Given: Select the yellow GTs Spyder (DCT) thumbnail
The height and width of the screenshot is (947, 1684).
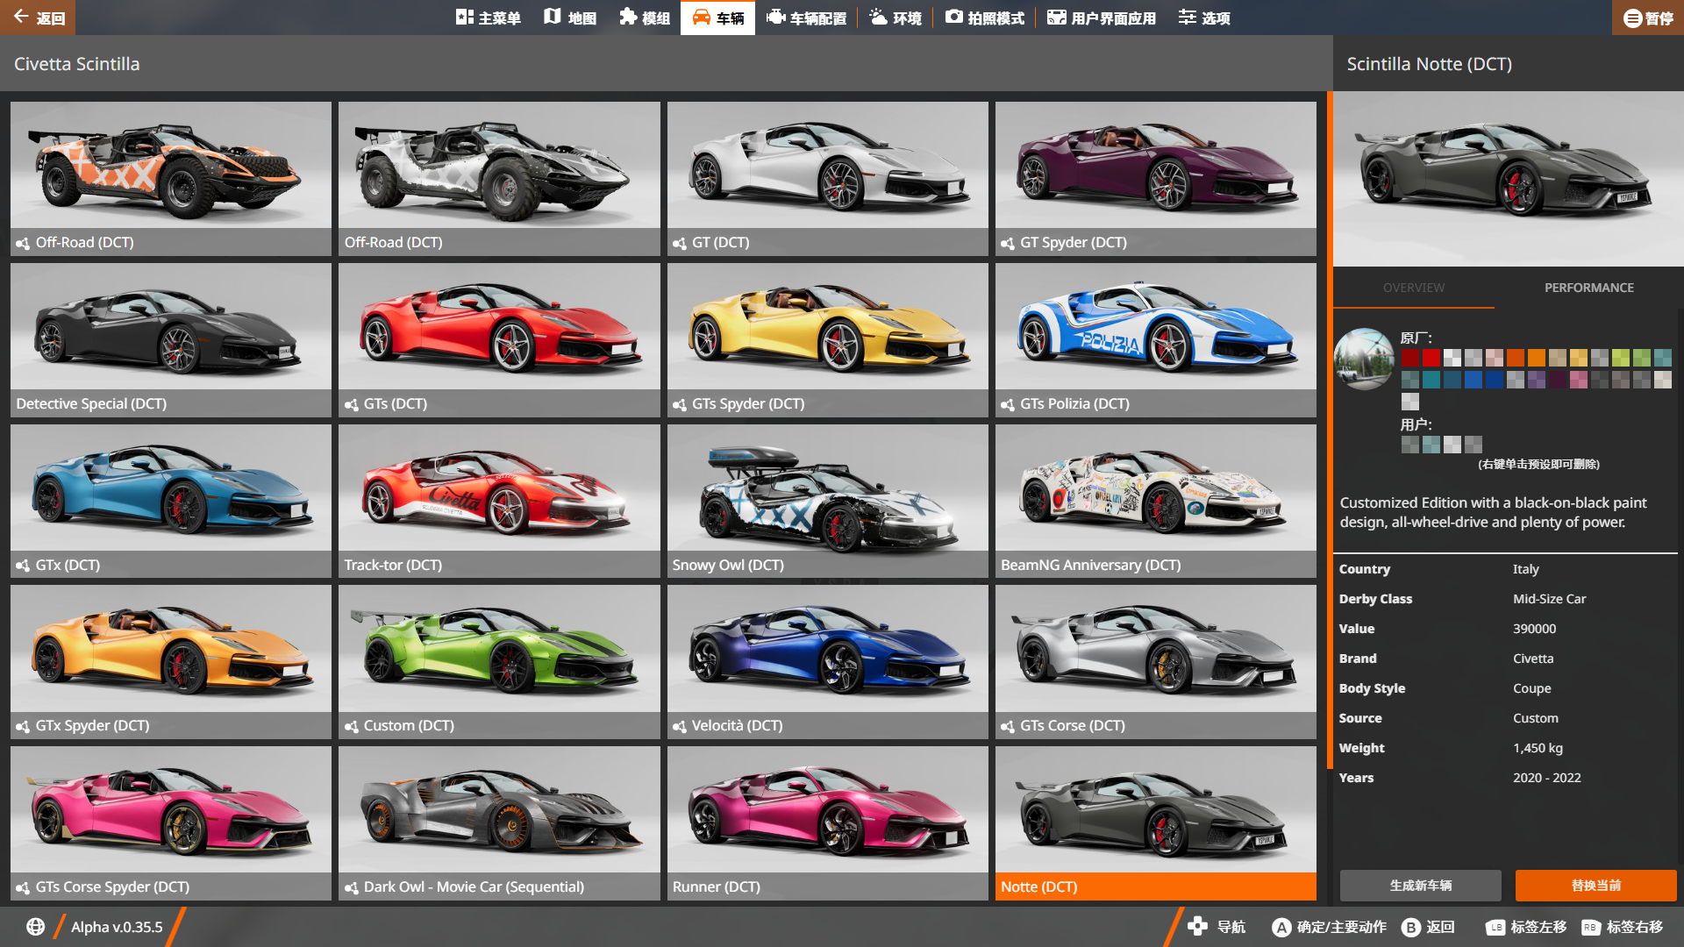Looking at the screenshot, I should [x=827, y=340].
